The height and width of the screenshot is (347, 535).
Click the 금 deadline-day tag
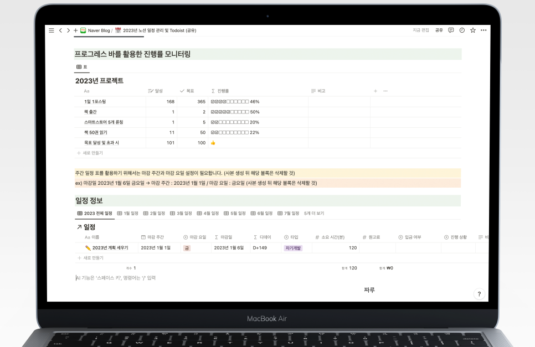pyautogui.click(x=186, y=248)
